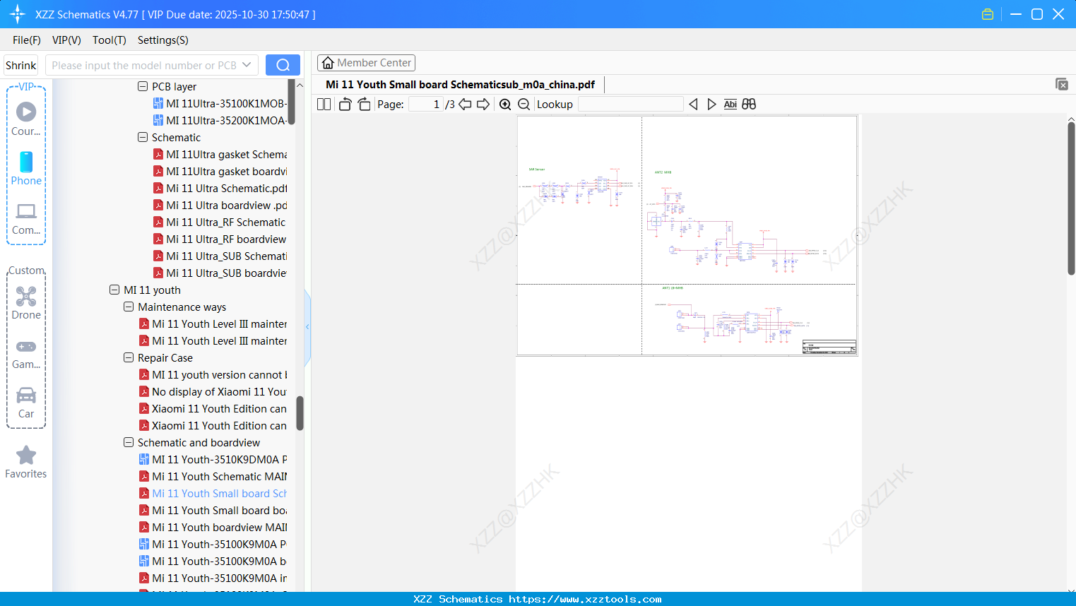
Task: Select the Drone category icon
Action: click(26, 303)
